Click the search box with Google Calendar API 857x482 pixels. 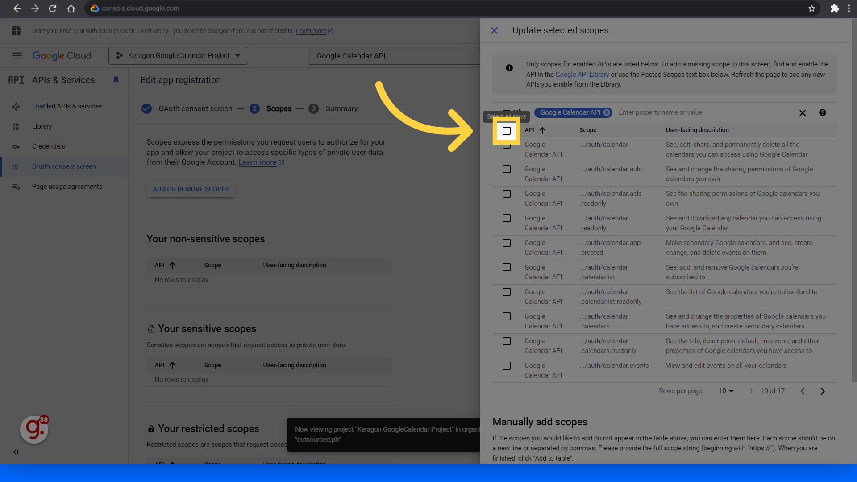tap(394, 56)
